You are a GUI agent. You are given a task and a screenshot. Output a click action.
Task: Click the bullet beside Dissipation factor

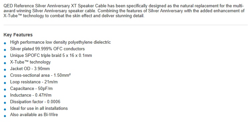click(x=5, y=103)
